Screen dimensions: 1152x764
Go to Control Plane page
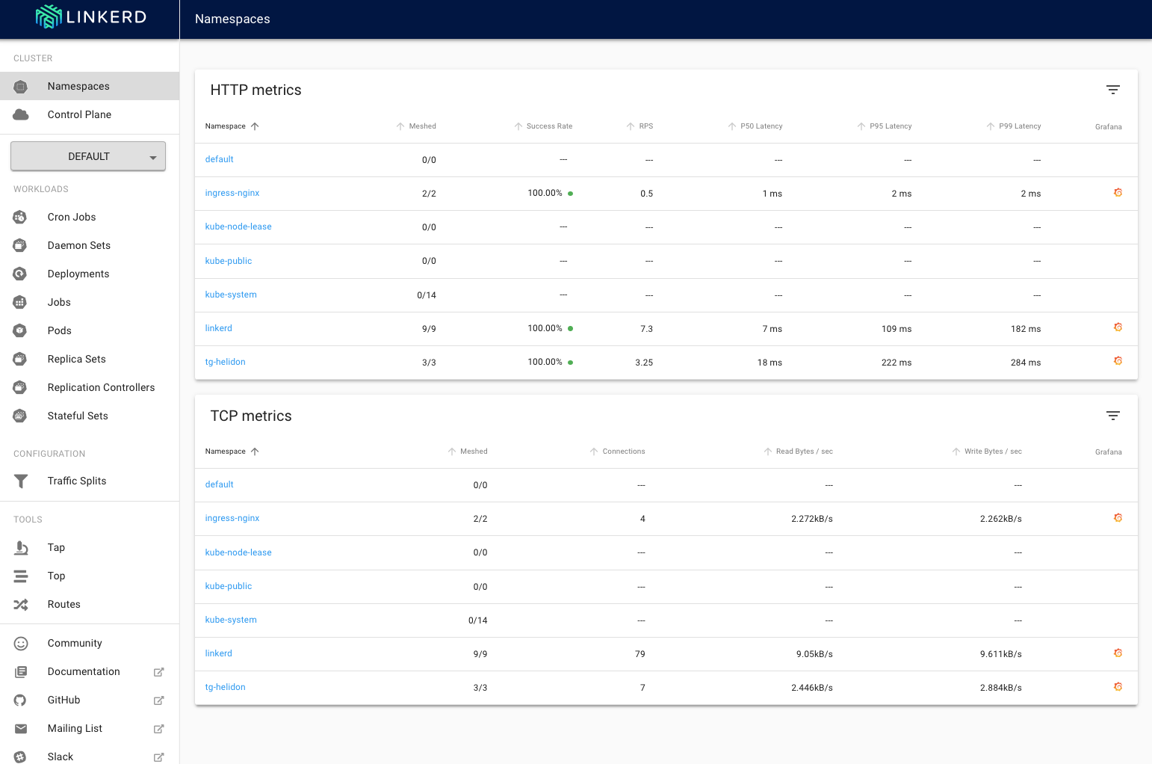(x=90, y=115)
